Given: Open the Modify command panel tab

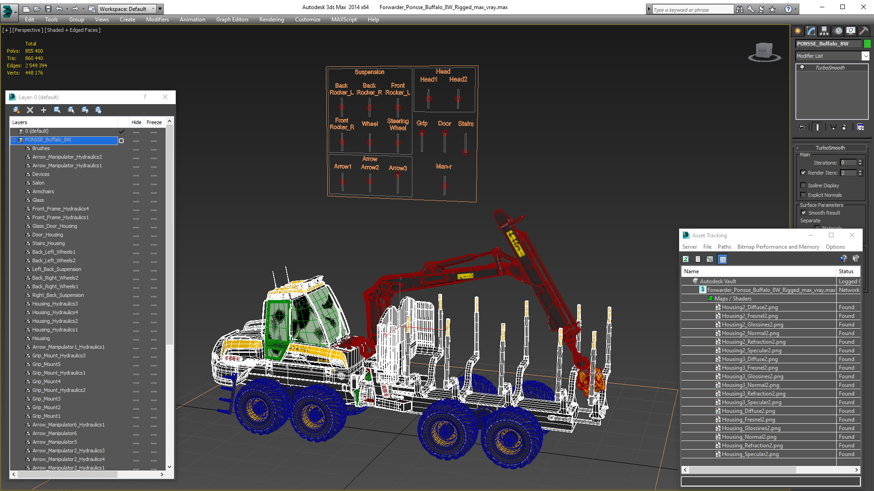Looking at the screenshot, I should point(811,31).
